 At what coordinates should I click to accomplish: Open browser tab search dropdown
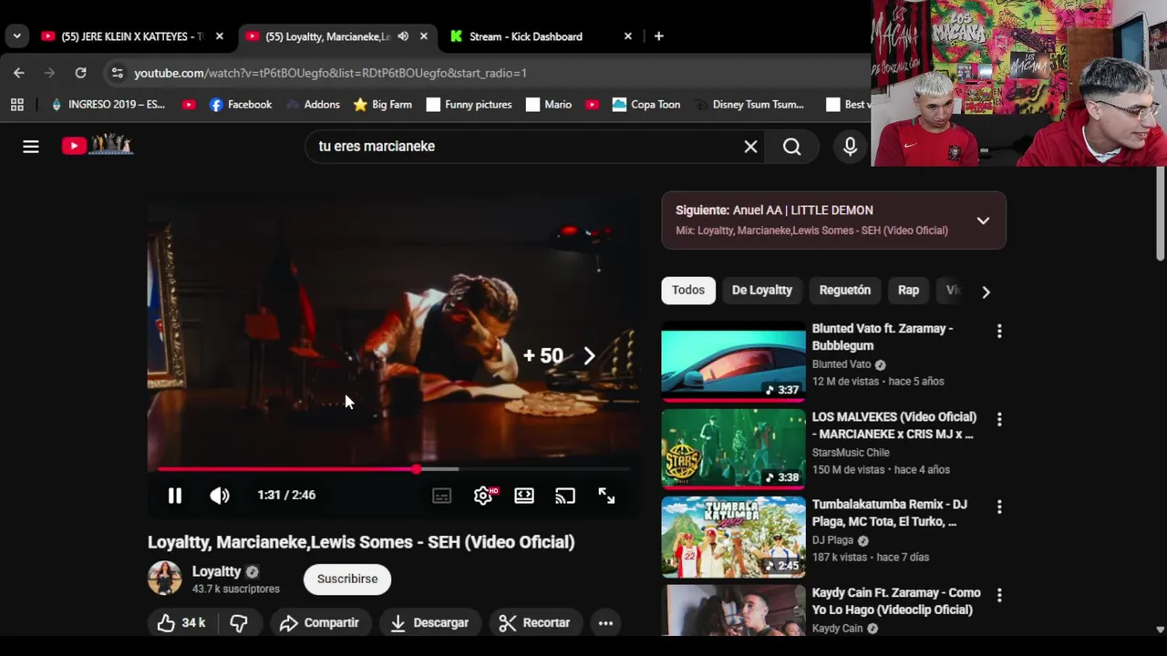pyautogui.click(x=16, y=36)
